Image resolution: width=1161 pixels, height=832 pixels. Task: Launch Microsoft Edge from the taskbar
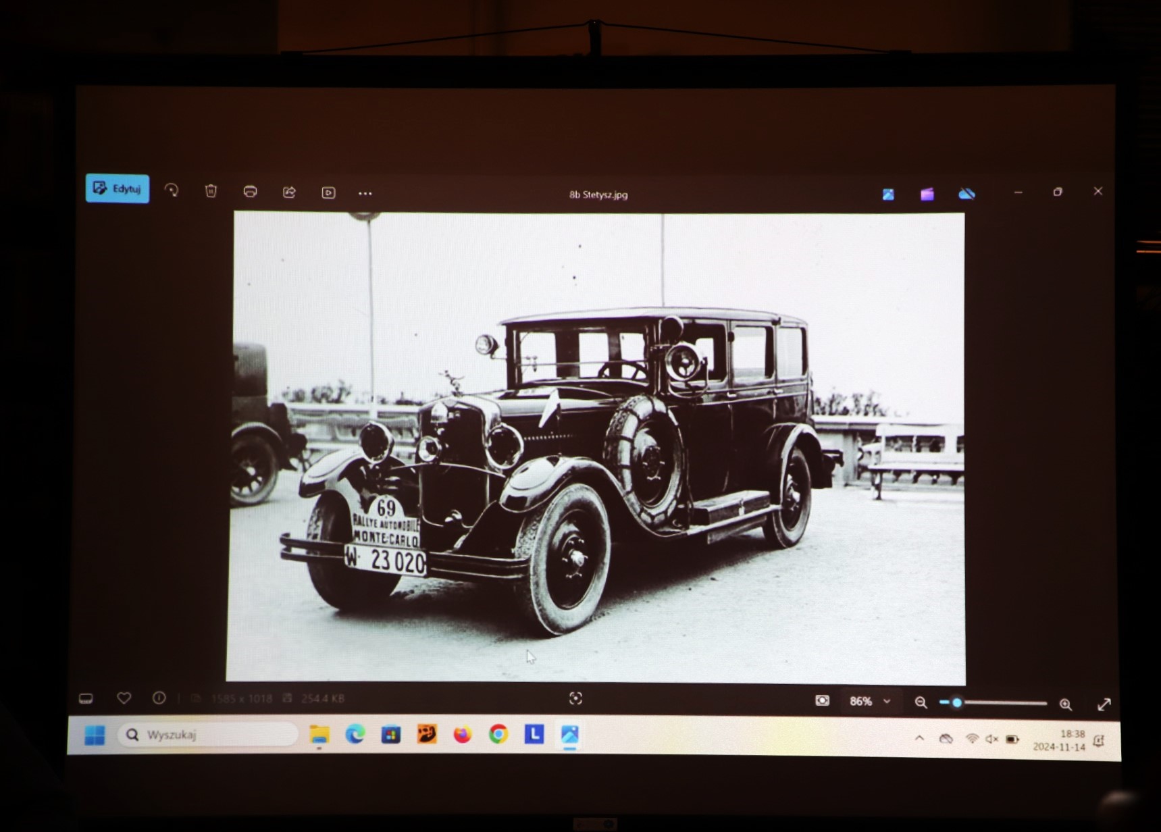tap(355, 734)
